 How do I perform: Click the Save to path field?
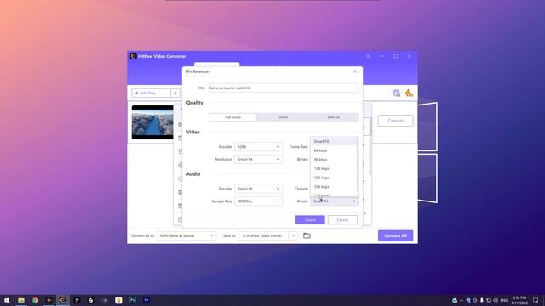coord(264,235)
